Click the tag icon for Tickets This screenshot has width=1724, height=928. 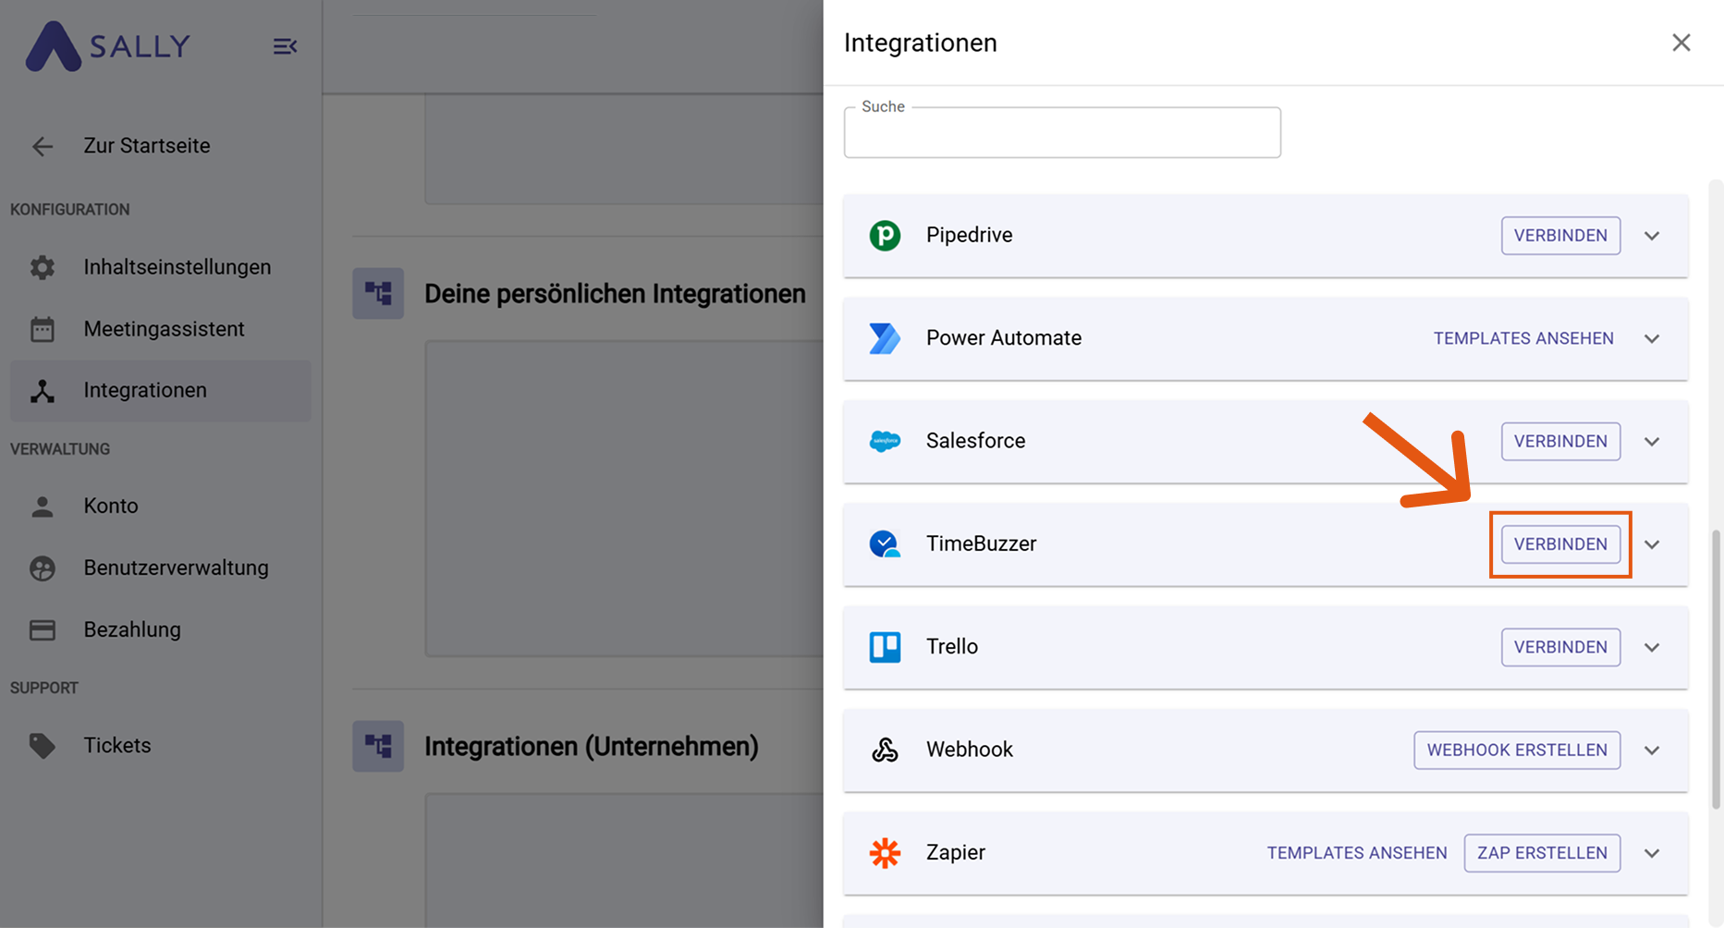[x=43, y=745]
